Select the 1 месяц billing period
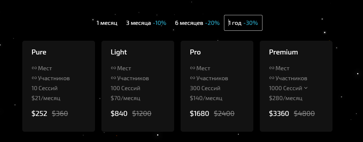 pos(107,23)
